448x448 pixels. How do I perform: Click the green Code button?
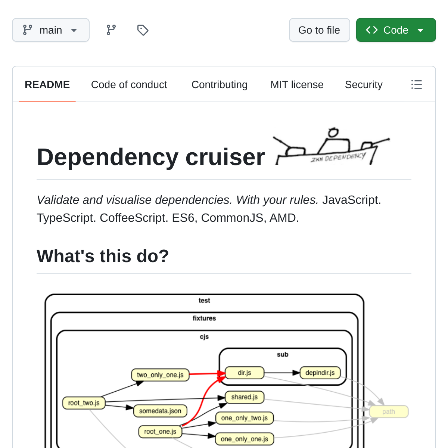pos(396,30)
